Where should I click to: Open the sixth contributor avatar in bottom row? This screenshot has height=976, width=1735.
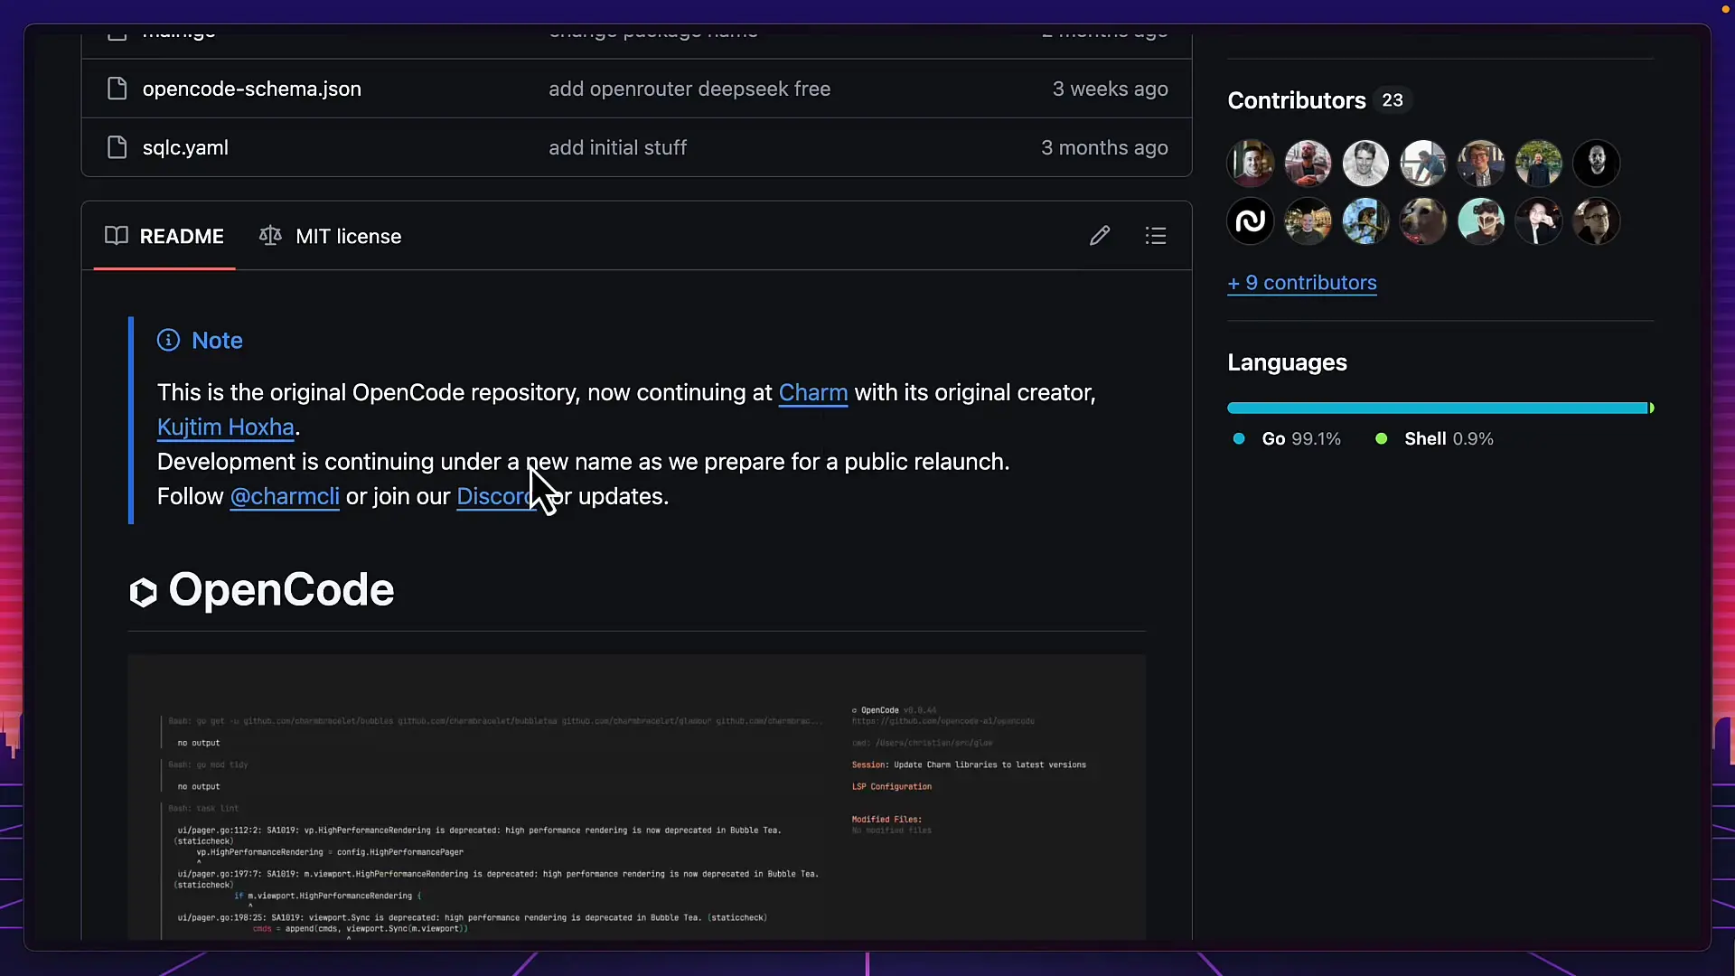[1539, 221]
